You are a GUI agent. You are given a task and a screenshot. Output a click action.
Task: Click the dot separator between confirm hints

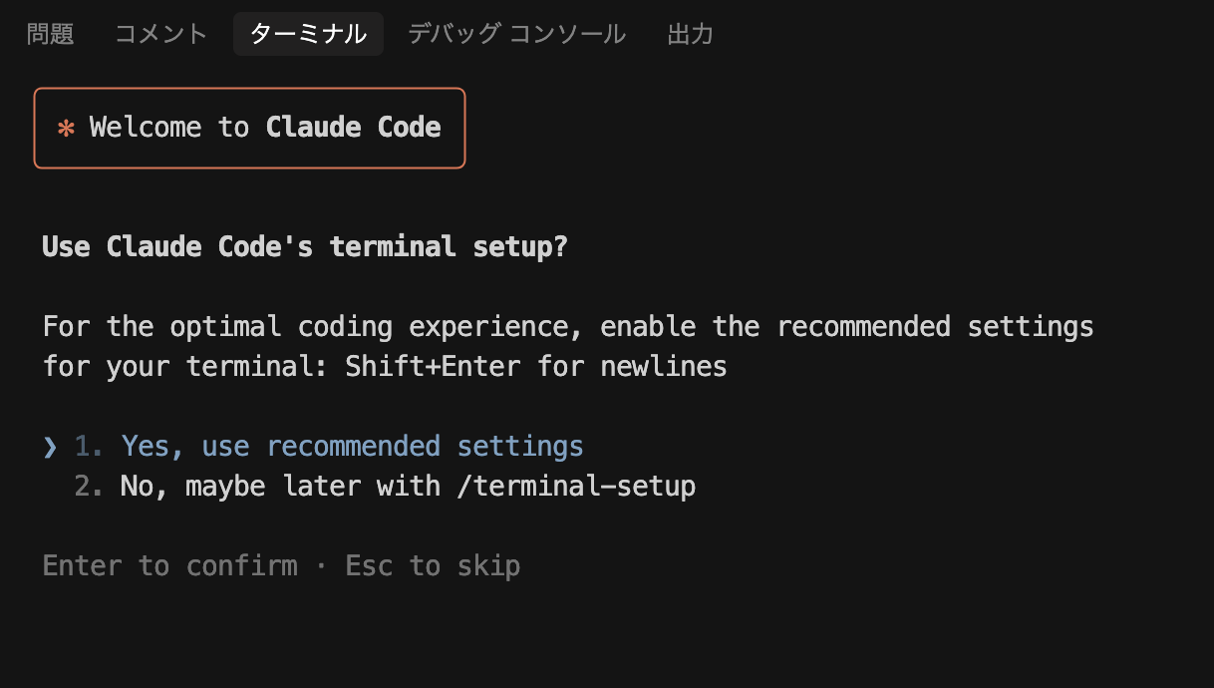(x=322, y=565)
